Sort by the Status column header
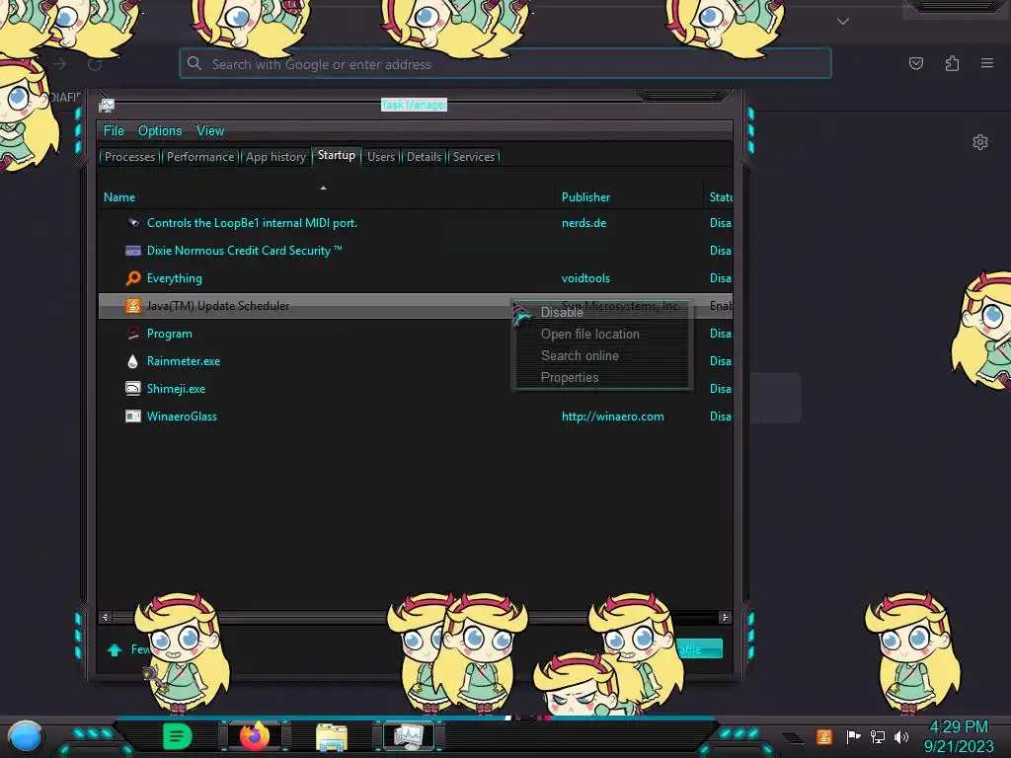 (x=721, y=197)
